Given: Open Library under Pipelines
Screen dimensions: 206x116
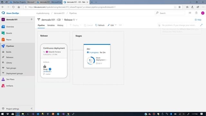Looking at the screenshot, I should pyautogui.click(x=9, y=63).
